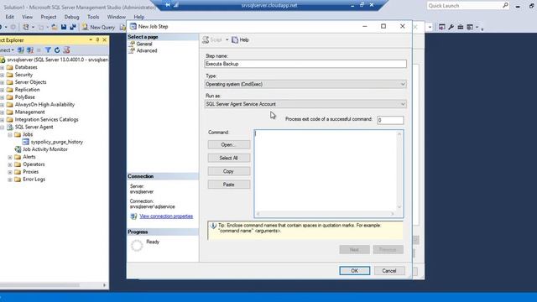
Task: Click the Connect Object Explorer plug icon
Action: pyautogui.click(x=21, y=50)
